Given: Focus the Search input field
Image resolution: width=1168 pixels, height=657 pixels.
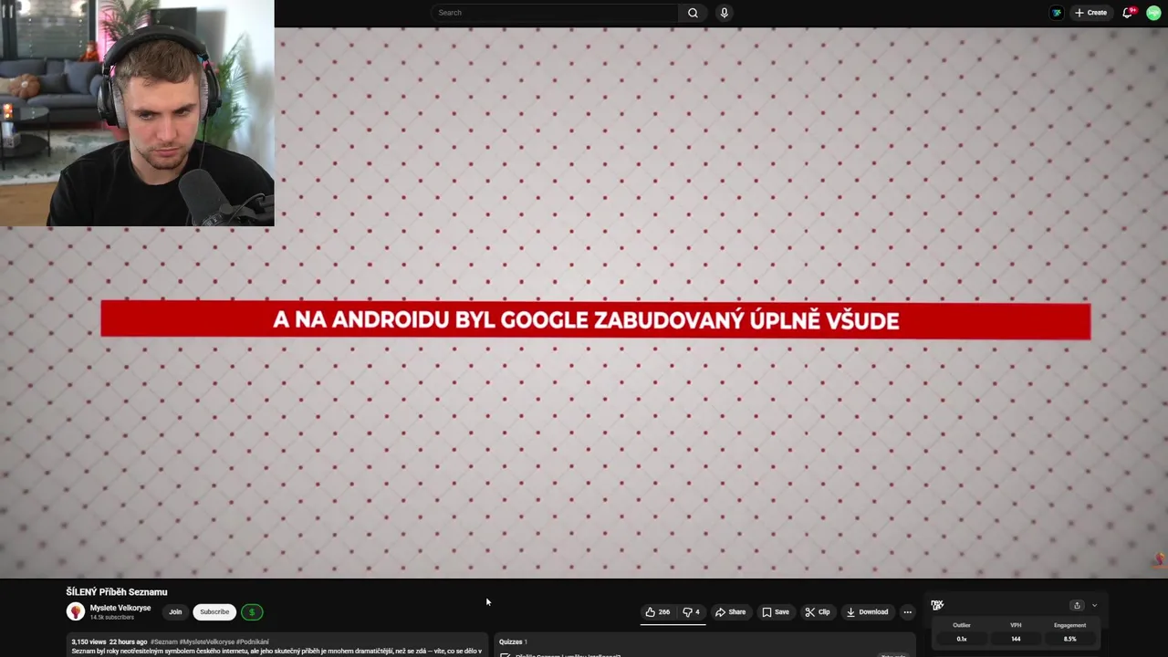Looking at the screenshot, I should point(555,13).
